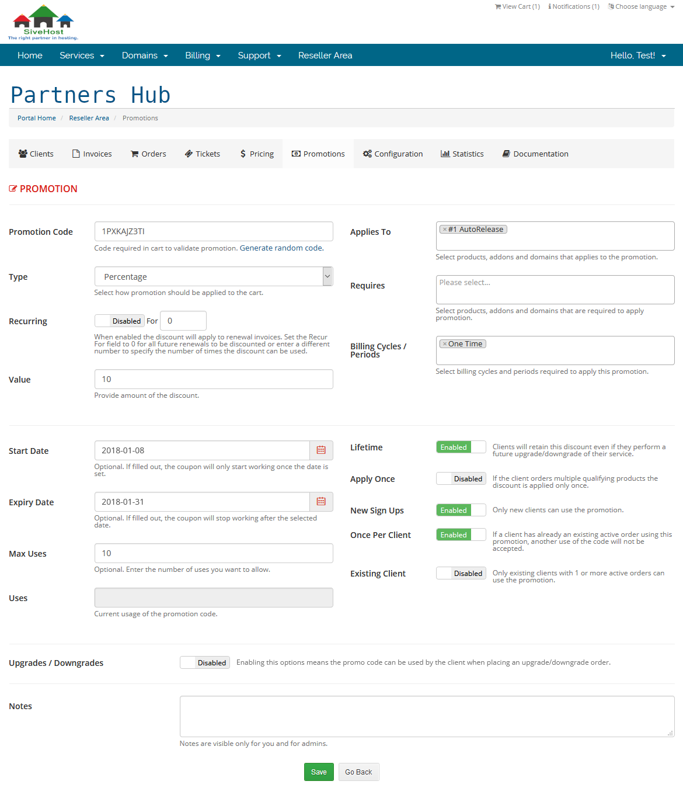
Task: Click the green Save button
Action: (x=319, y=772)
